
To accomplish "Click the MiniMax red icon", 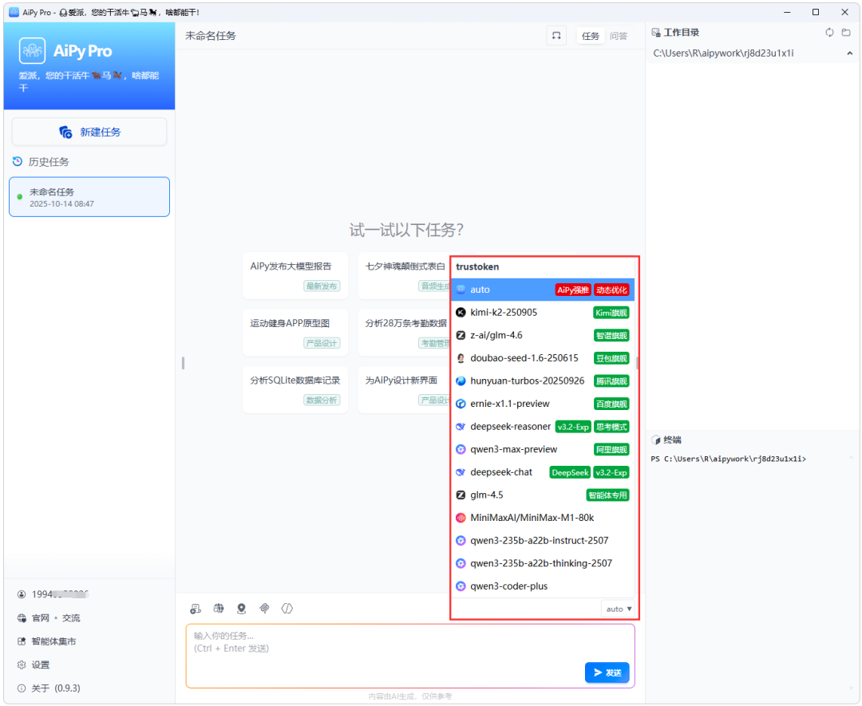I will coord(461,518).
